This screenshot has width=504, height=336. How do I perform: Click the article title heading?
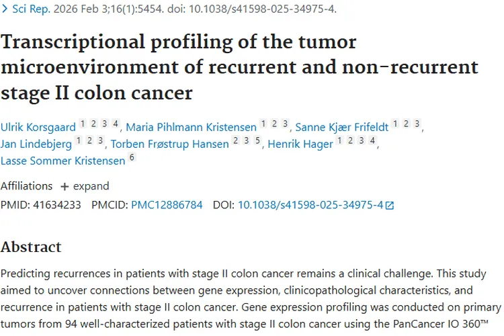[239, 67]
